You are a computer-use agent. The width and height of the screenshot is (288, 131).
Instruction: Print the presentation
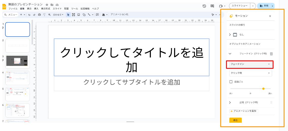click(x=39, y=15)
